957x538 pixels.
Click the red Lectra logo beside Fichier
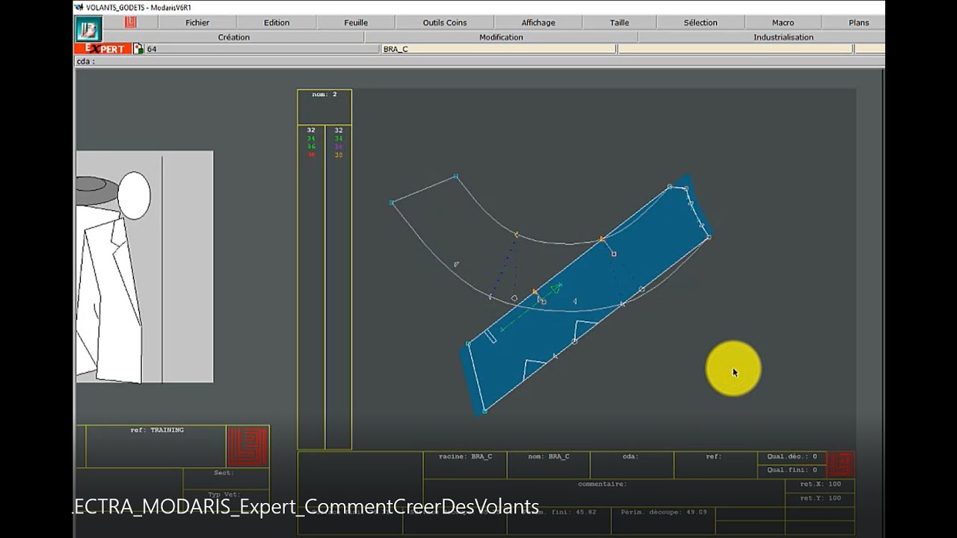(x=131, y=22)
